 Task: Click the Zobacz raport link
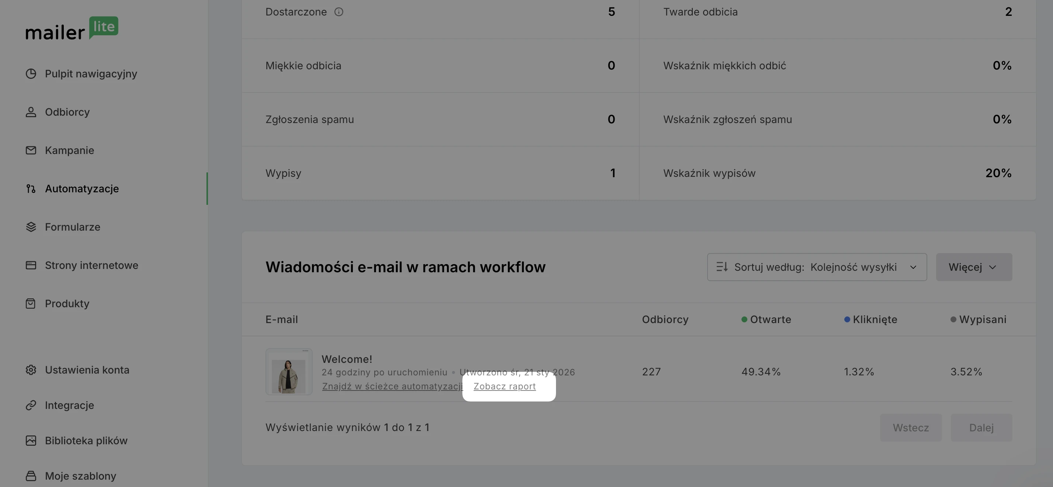tap(504, 386)
